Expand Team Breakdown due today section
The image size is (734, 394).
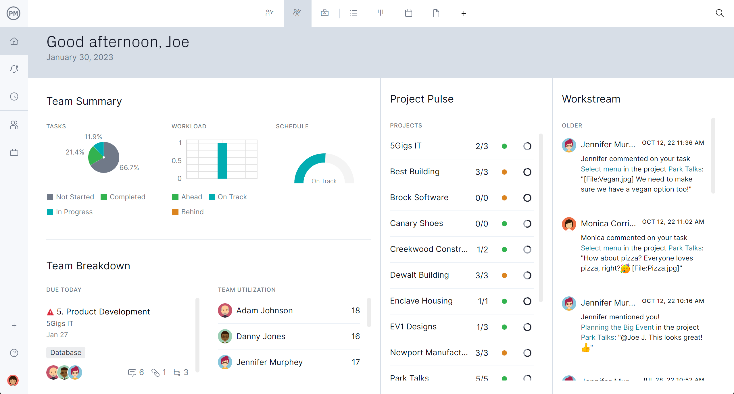[64, 290]
